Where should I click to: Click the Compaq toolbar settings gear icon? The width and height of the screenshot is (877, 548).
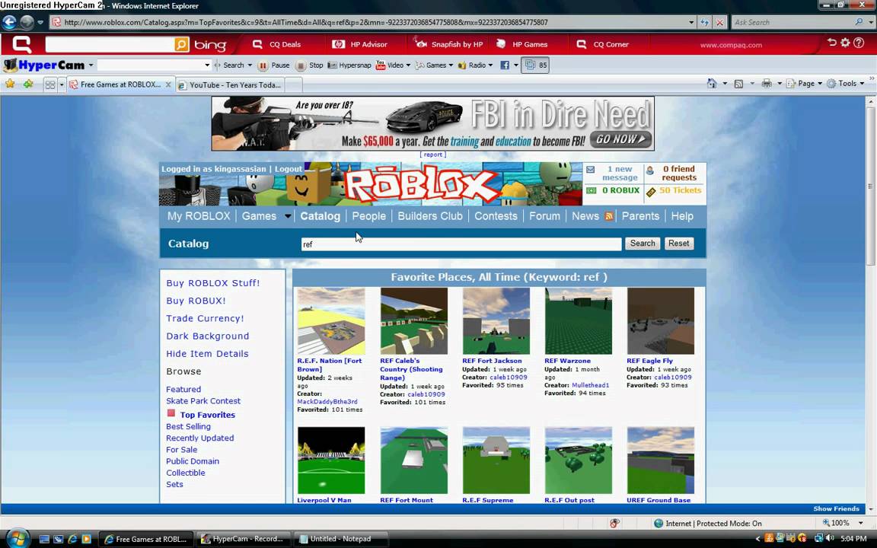pos(845,43)
